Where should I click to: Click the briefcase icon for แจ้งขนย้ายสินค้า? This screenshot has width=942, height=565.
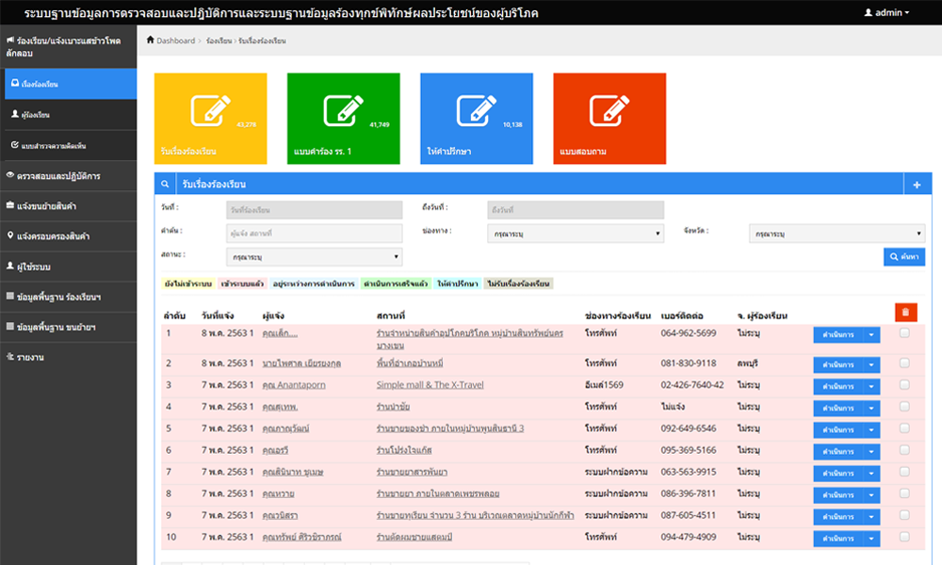(x=10, y=205)
